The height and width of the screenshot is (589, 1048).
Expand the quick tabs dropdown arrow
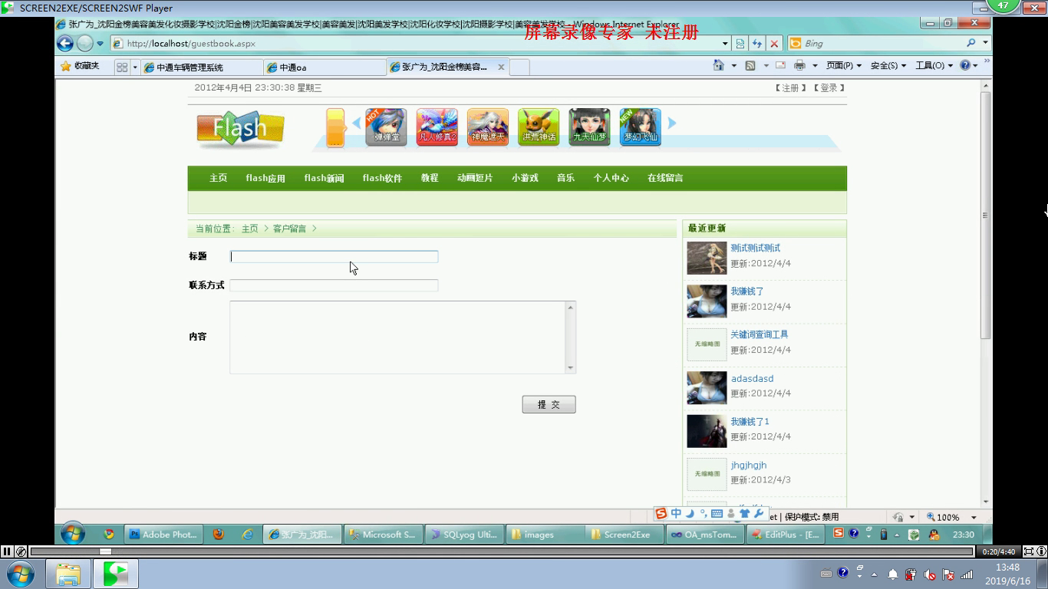pos(135,67)
